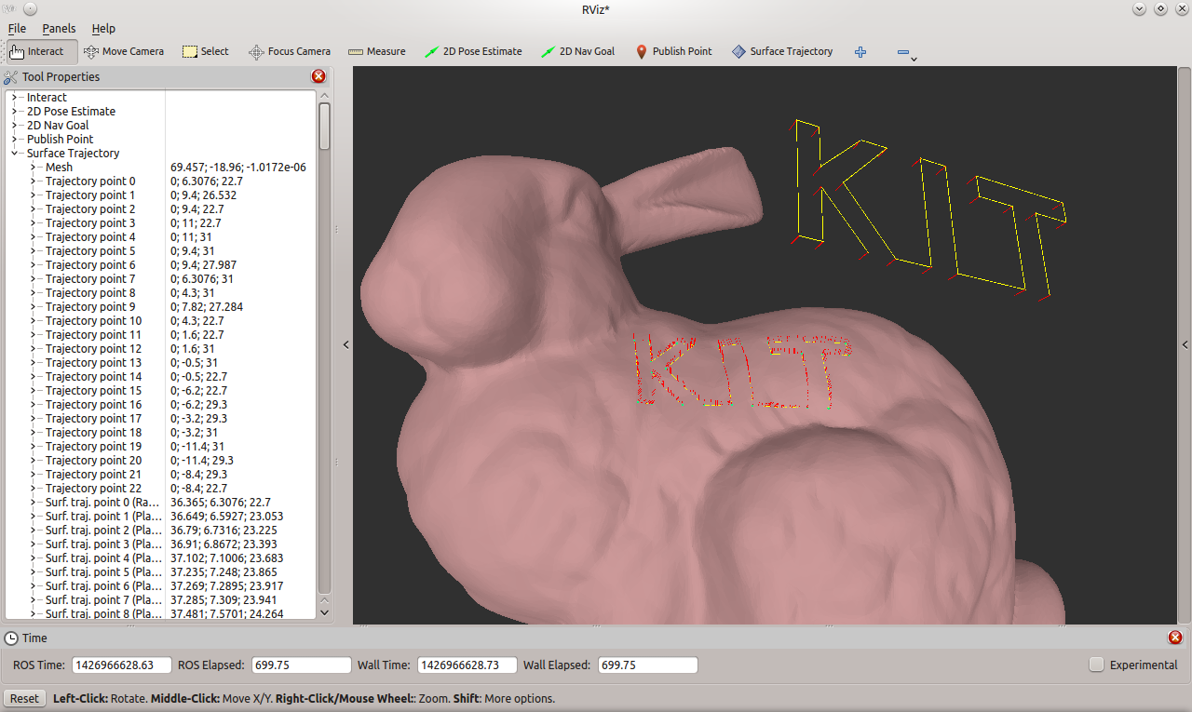Select Trajectory point 17 row

pyautogui.click(x=160, y=419)
